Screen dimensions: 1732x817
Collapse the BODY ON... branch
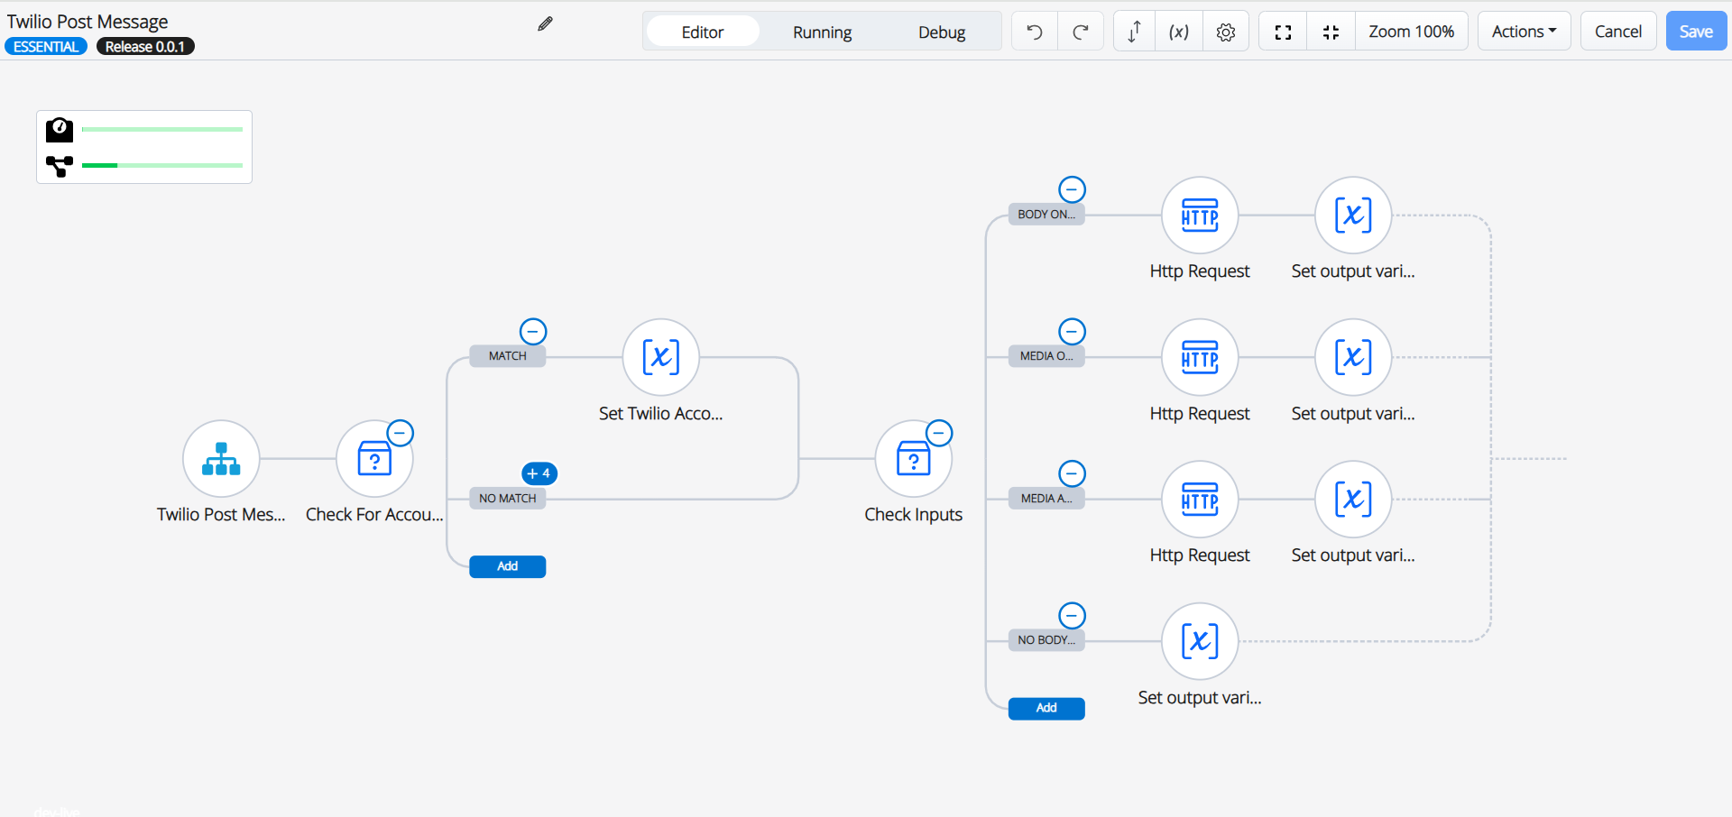(x=1072, y=189)
